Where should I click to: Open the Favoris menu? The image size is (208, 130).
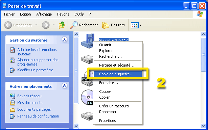63,14
